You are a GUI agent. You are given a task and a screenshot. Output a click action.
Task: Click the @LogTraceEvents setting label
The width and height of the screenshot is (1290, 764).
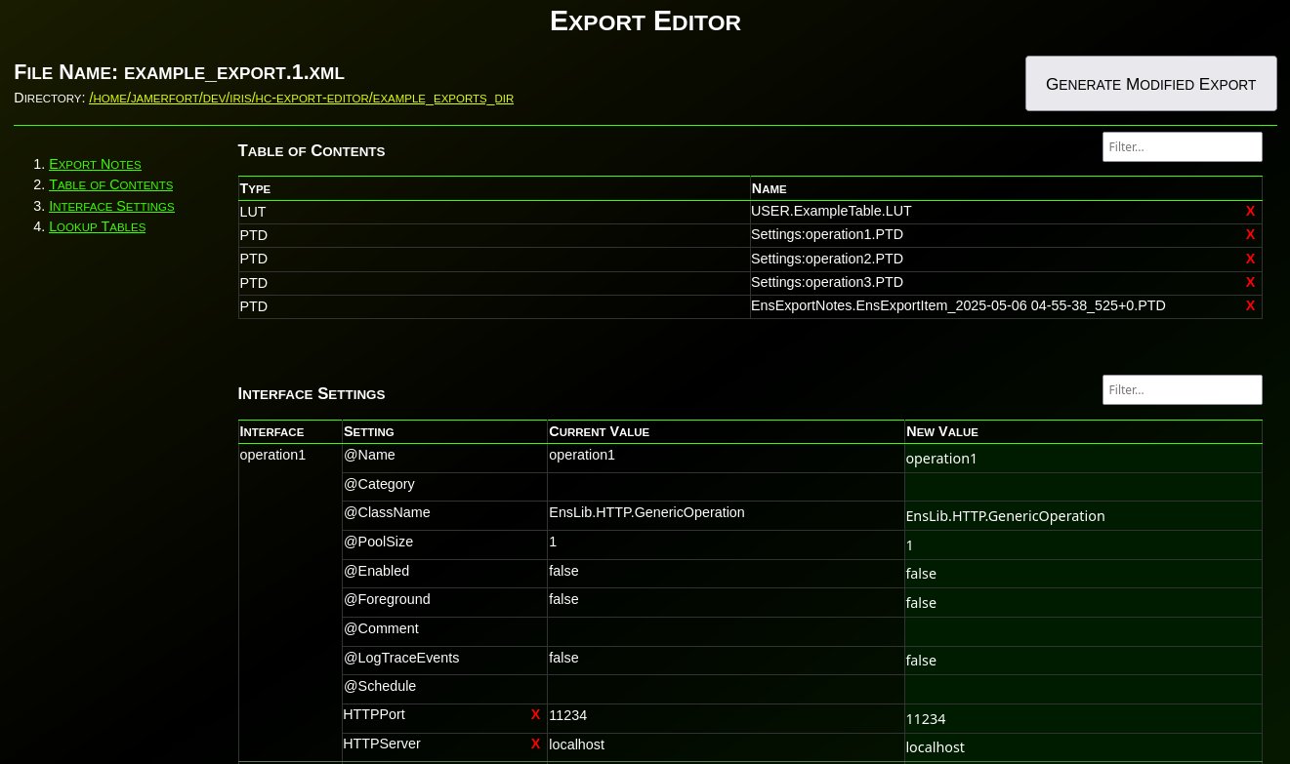tap(401, 658)
